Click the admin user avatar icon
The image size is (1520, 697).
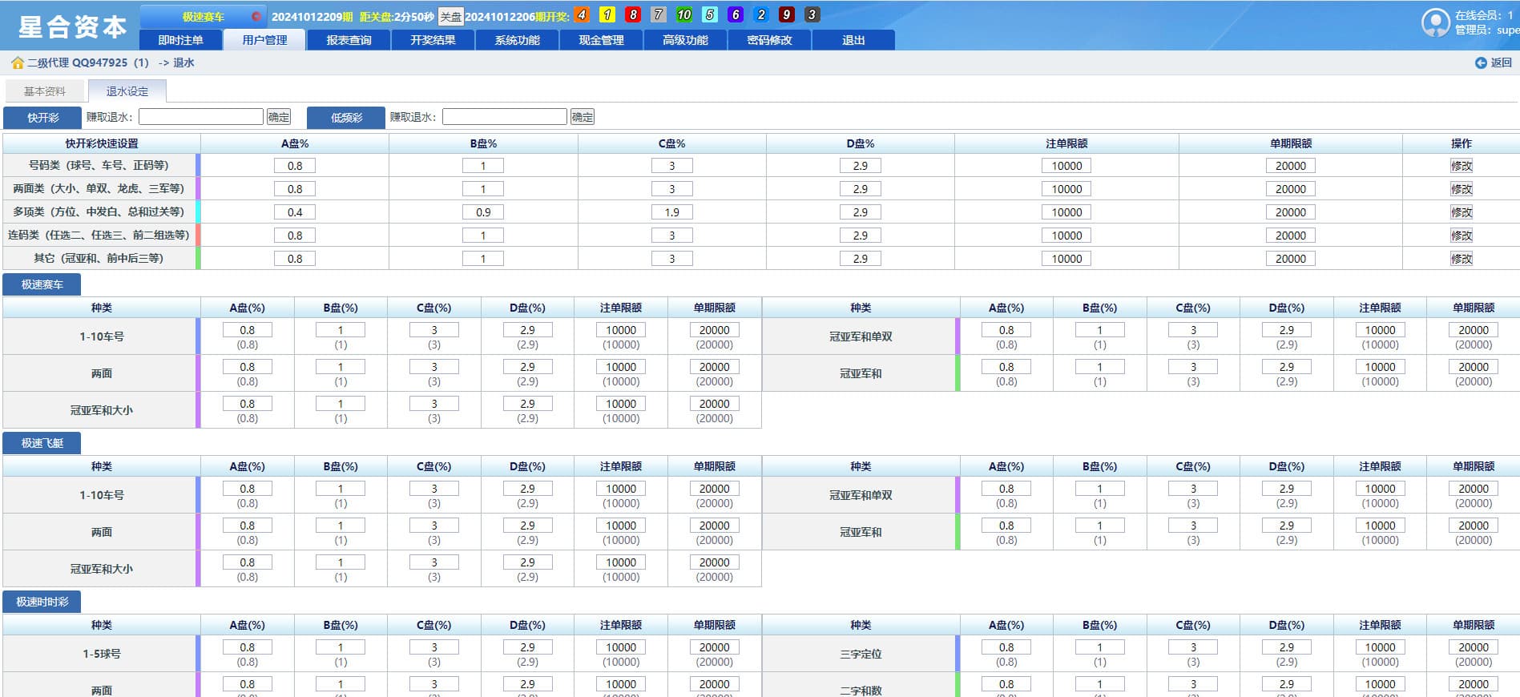coord(1435,22)
